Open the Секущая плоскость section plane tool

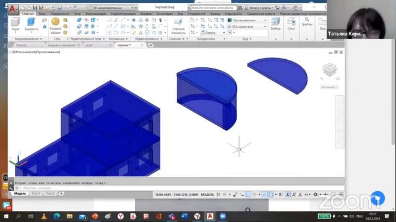tap(178, 26)
